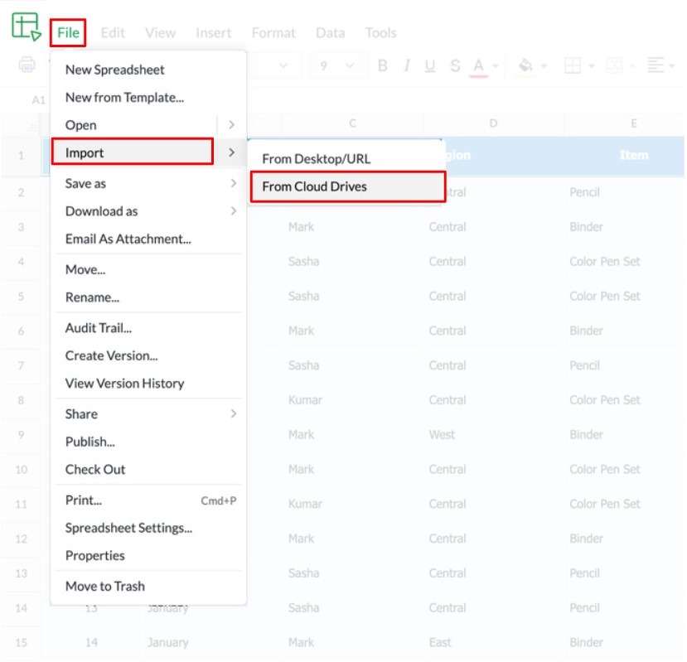Click the Zoho Sheet logo icon
This screenshot has height=662, width=687.
pyautogui.click(x=26, y=27)
